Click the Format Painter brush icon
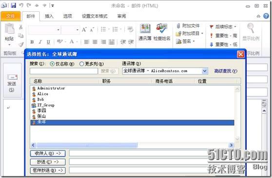 coord(21,44)
